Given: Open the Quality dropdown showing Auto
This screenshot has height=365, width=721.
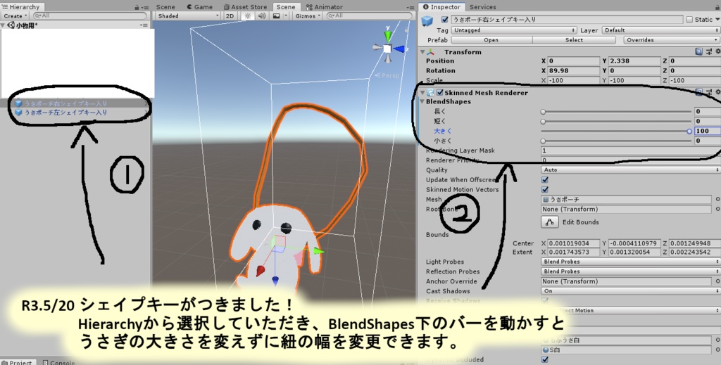Looking at the screenshot, I should [x=630, y=170].
